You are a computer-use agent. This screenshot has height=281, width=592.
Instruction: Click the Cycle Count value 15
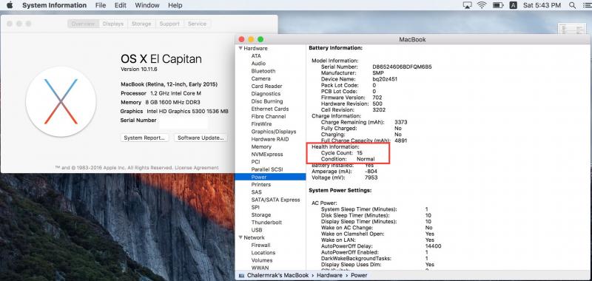pyautogui.click(x=360, y=153)
